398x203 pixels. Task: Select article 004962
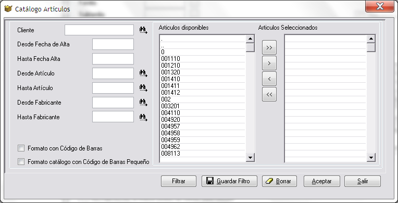point(203,147)
